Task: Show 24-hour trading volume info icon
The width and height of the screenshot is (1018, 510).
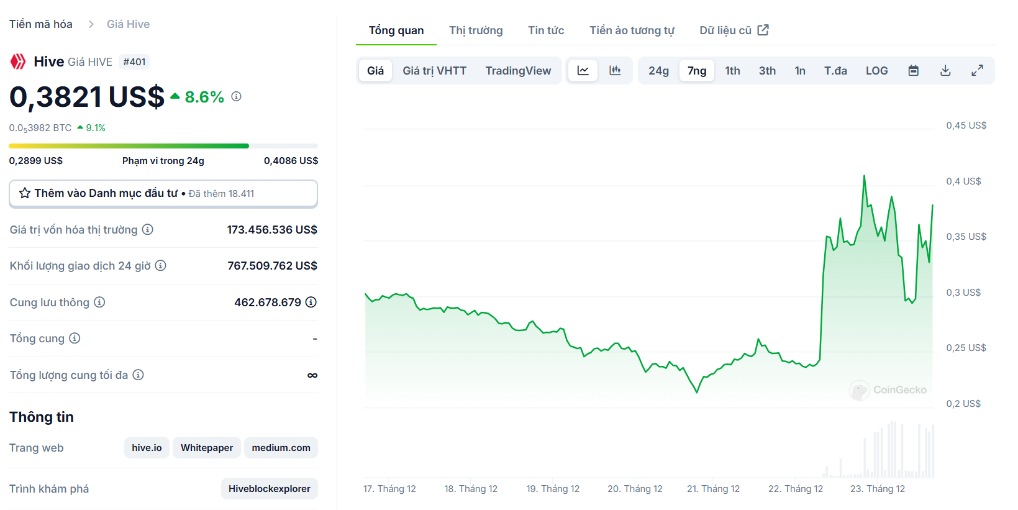Action: tap(160, 266)
